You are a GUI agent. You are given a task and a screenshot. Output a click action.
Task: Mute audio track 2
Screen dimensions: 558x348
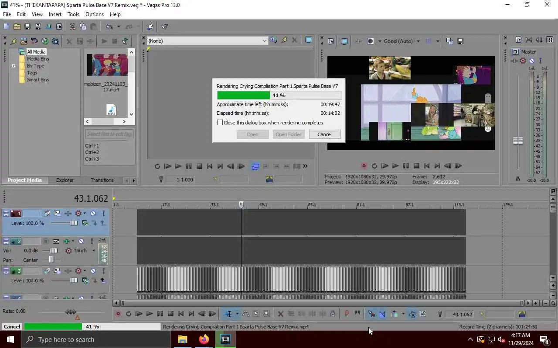click(81, 241)
